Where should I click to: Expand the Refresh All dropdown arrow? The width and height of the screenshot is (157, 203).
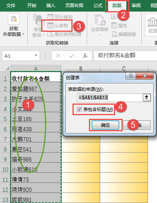(101, 35)
